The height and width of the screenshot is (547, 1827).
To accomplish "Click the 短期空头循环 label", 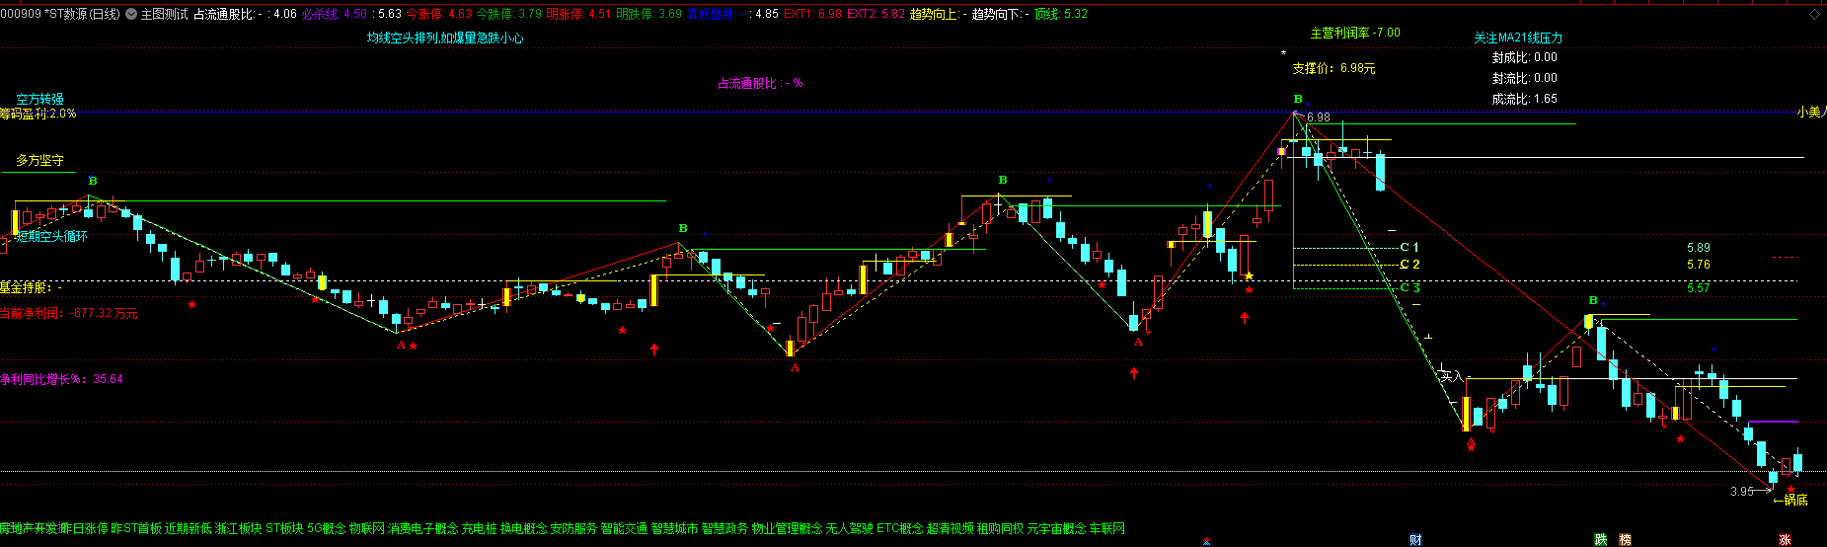I will [x=51, y=236].
